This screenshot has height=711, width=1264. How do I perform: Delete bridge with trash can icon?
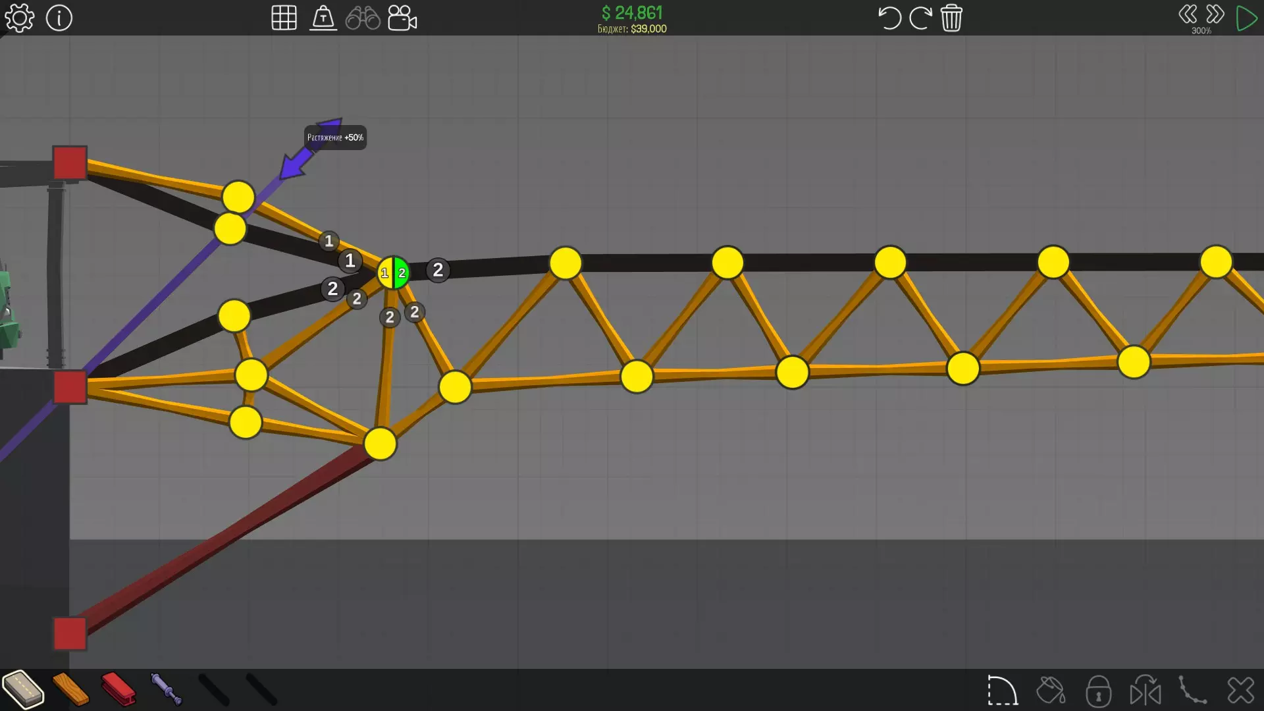(951, 18)
